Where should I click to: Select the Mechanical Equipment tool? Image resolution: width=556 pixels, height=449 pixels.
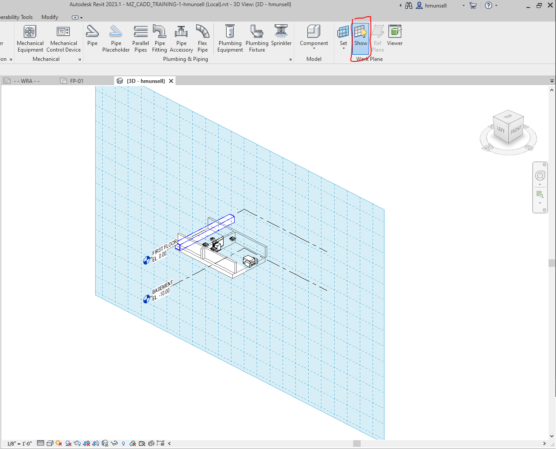coord(30,39)
